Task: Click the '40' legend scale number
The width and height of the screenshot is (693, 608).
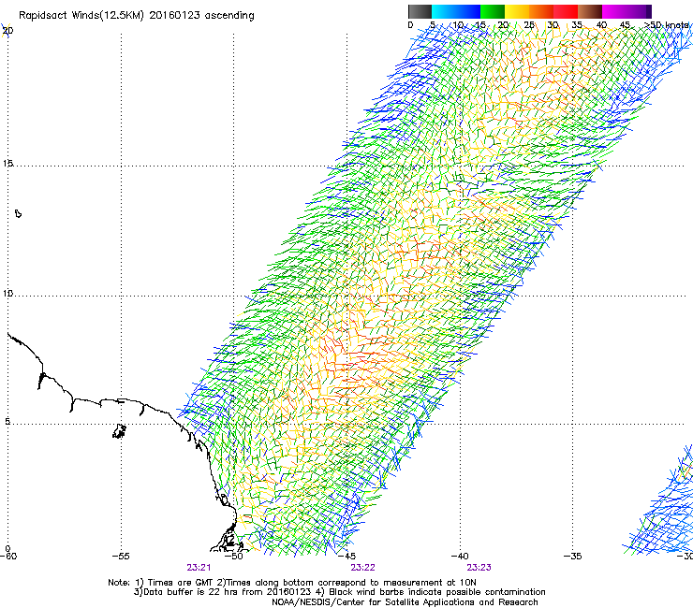Action: pos(601,25)
